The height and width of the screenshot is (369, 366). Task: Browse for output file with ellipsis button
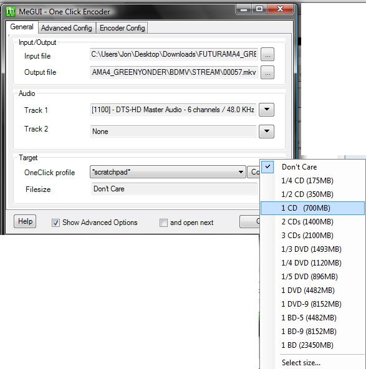pyautogui.click(x=267, y=72)
